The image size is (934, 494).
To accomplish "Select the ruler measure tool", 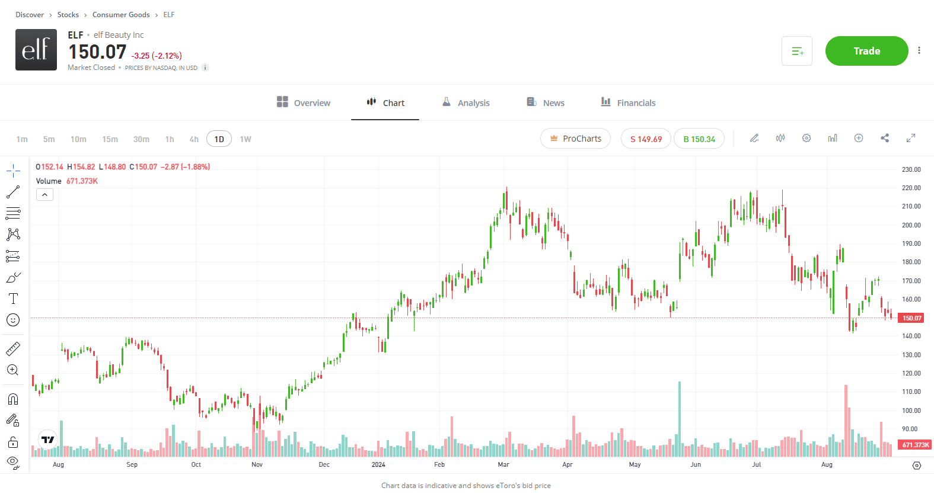I will (x=13, y=349).
